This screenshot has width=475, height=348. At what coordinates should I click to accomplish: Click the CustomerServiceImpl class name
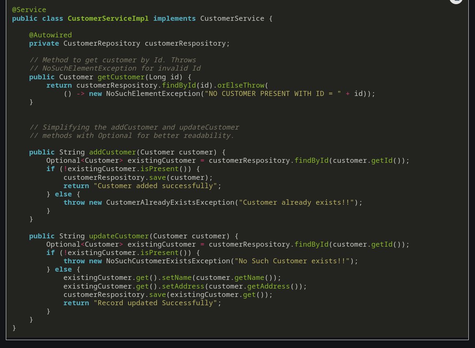(108, 18)
